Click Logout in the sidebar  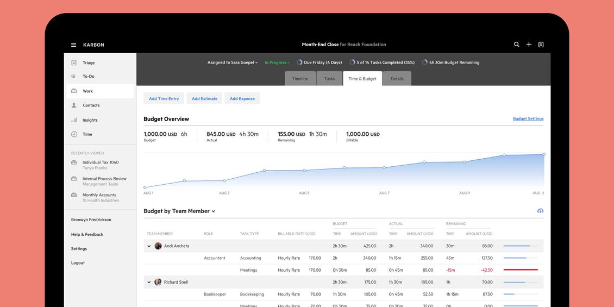pos(78,263)
